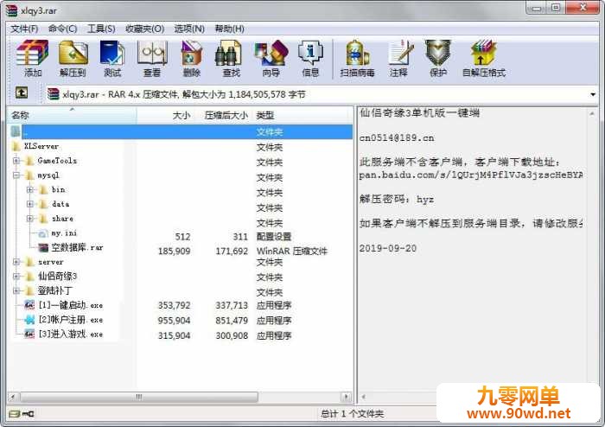Click the [2]帐户注册.exe program icon

tap(29, 320)
